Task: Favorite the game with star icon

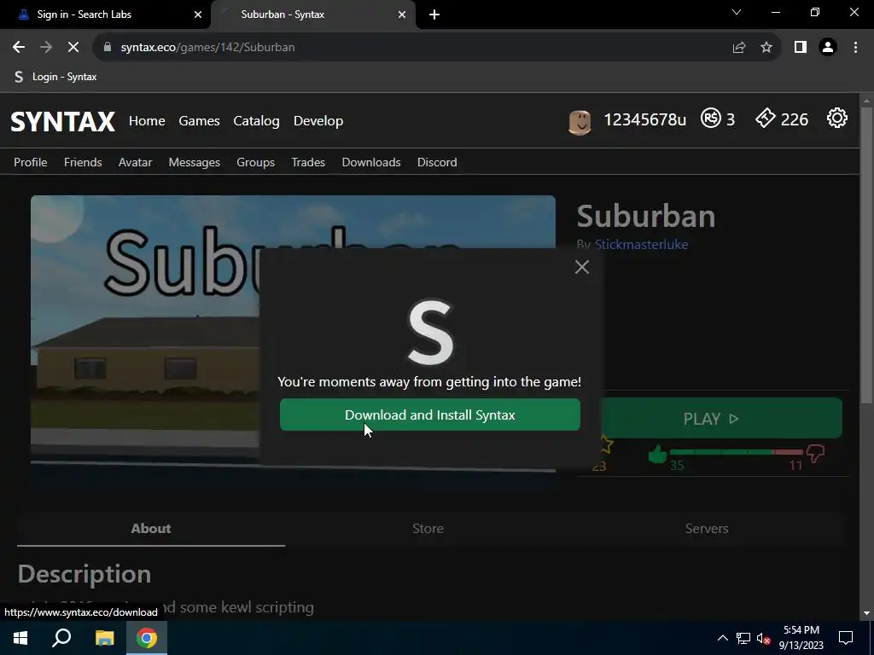Action: 607,444
